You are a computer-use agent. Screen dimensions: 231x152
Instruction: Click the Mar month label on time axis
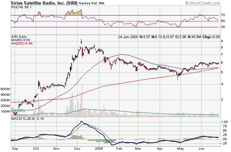point(138,149)
